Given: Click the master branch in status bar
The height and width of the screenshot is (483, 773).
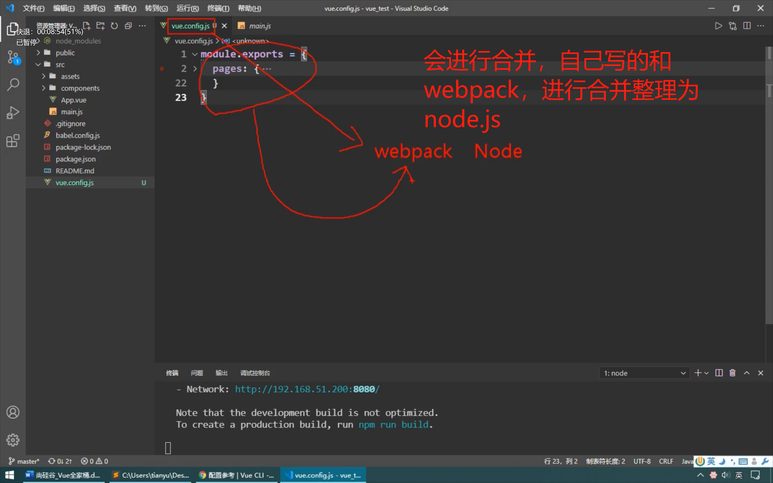Looking at the screenshot, I should point(24,461).
